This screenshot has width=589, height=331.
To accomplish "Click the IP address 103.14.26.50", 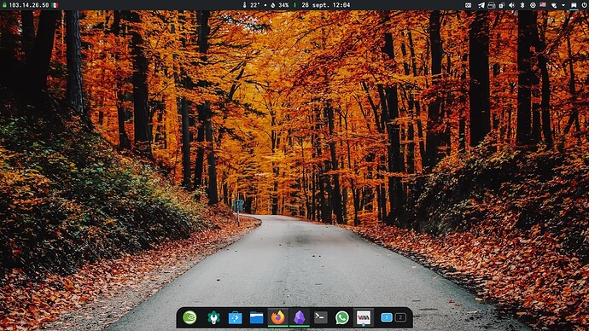I will tap(29, 5).
